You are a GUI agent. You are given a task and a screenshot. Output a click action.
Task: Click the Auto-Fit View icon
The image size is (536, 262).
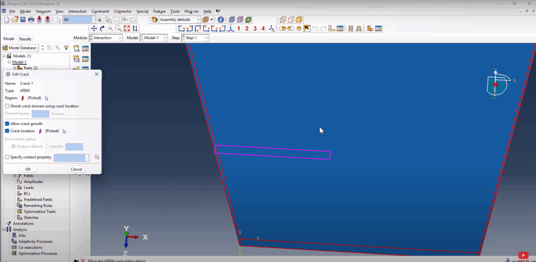click(x=127, y=28)
